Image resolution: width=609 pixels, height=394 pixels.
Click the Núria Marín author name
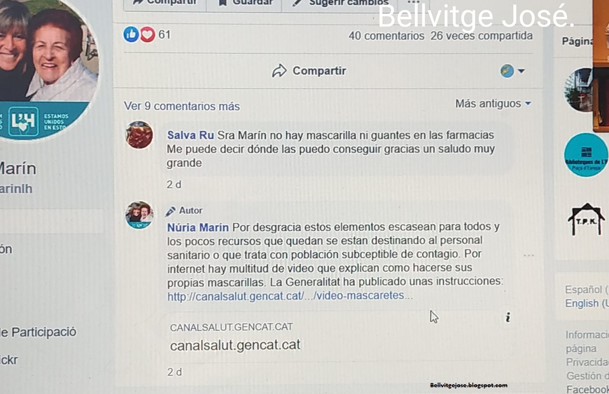point(198,228)
